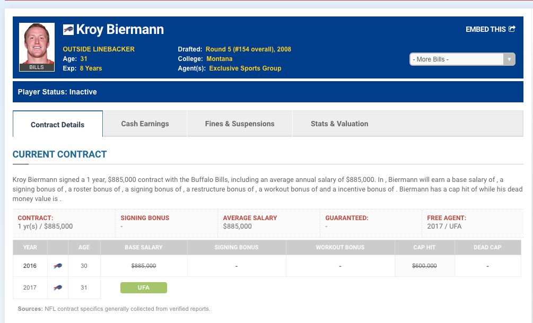Click the Exclusive Sports Group agent link
This screenshot has width=533, height=323.
(x=245, y=68)
